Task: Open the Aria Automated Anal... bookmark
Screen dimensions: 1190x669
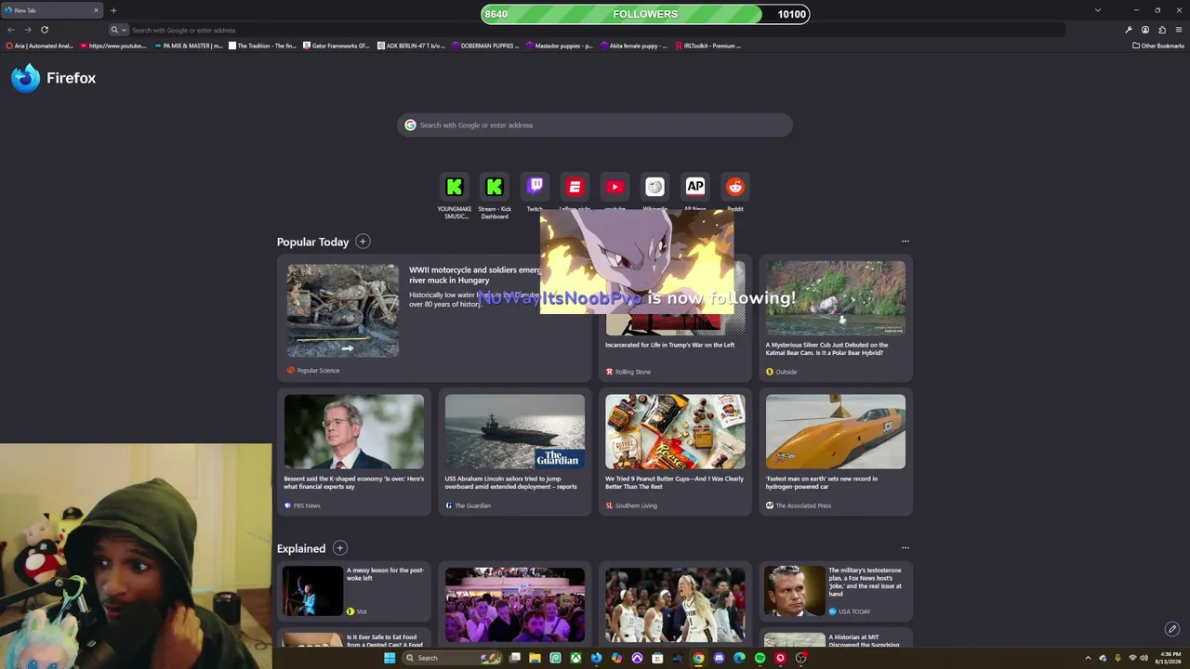Action: click(39, 46)
